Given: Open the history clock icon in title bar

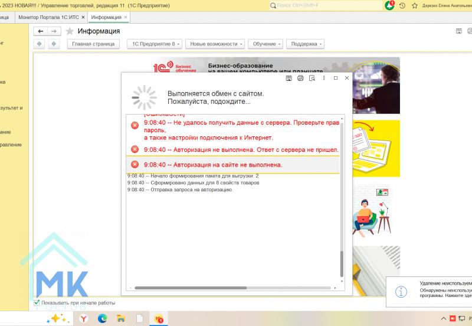Looking at the screenshot, I should point(402,5).
